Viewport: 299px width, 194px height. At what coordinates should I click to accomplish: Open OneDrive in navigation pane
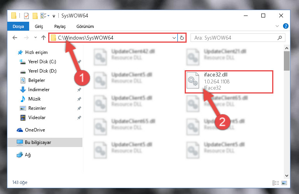coord(35,130)
